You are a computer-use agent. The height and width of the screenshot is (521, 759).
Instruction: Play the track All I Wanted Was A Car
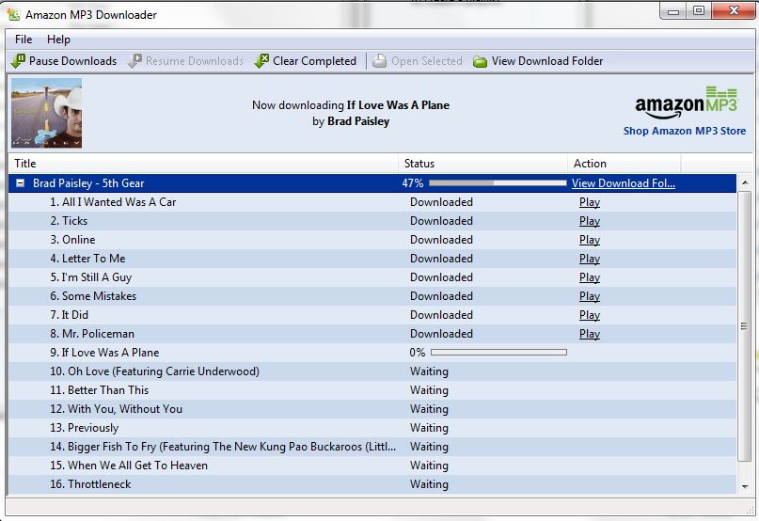pyautogui.click(x=590, y=202)
